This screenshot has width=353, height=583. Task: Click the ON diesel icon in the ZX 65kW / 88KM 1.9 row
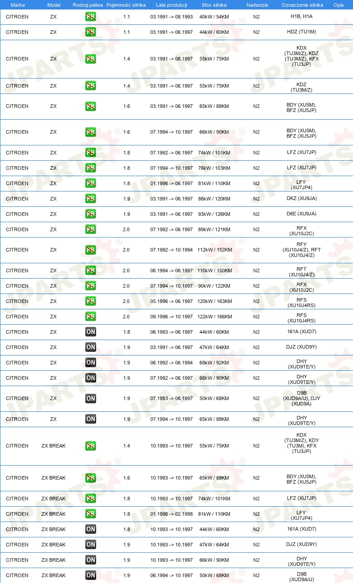click(91, 419)
